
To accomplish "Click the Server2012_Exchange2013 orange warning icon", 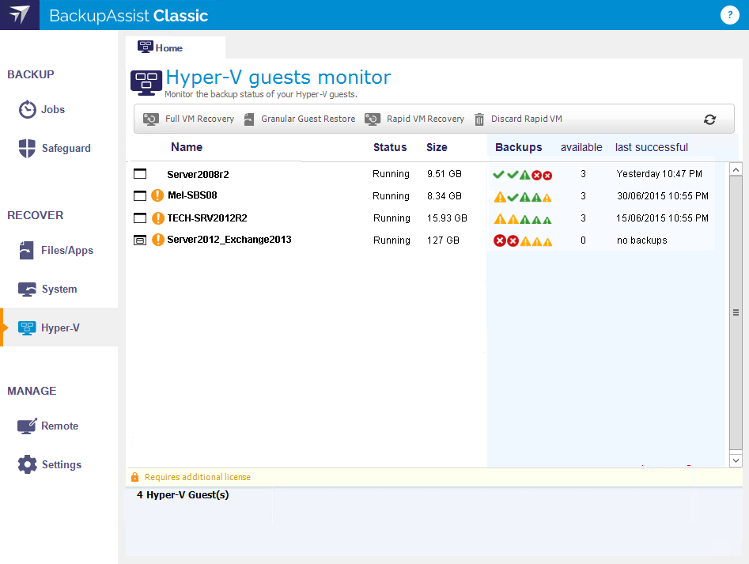I will 158,240.
